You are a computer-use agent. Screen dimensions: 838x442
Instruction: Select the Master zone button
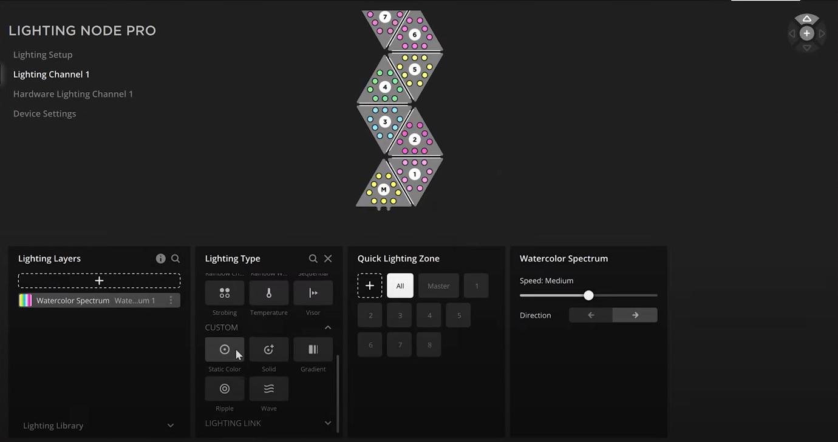click(438, 286)
